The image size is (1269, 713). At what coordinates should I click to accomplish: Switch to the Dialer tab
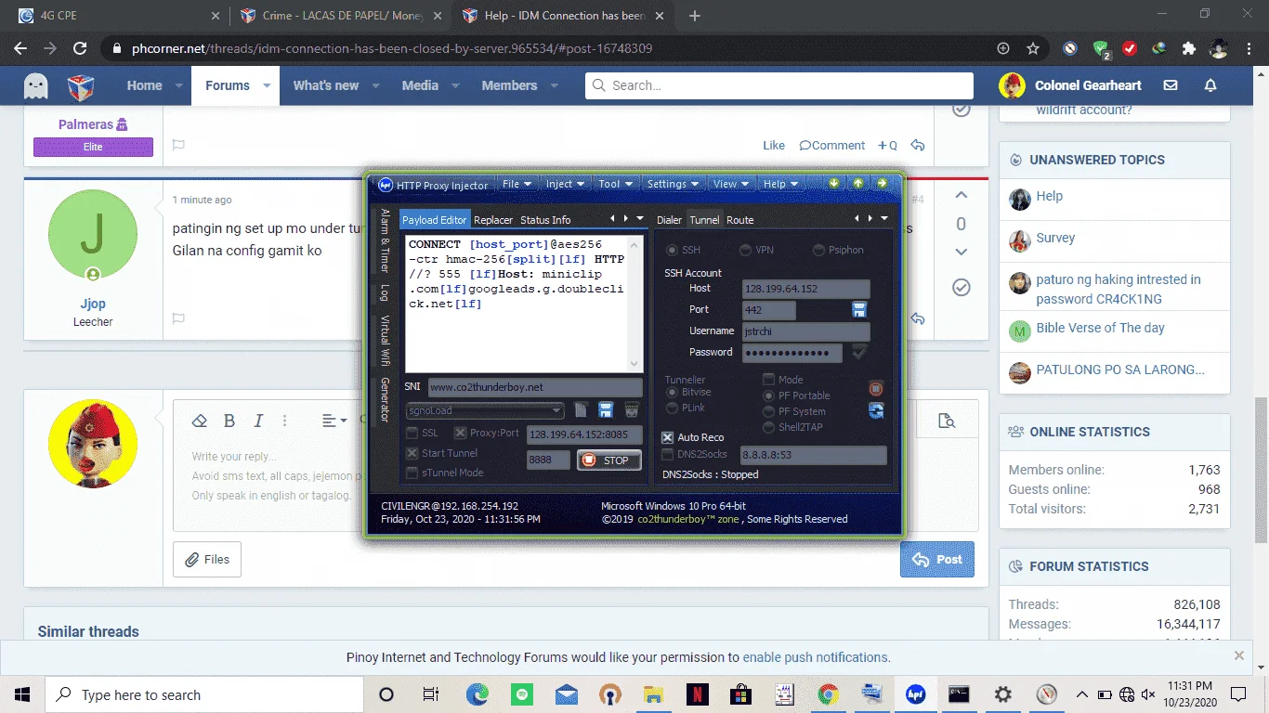point(669,220)
